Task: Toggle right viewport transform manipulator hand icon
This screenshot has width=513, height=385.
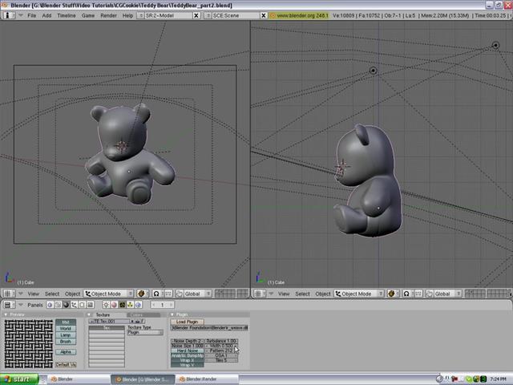Action: (x=430, y=294)
